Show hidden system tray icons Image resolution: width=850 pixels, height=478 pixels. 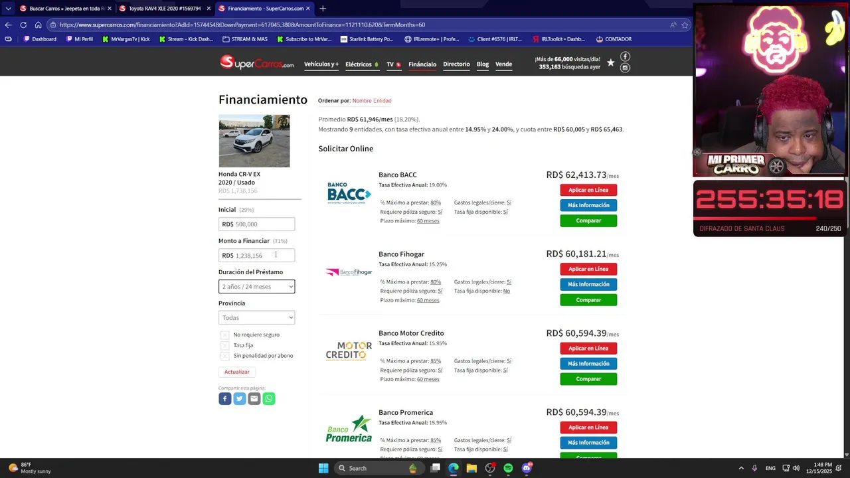[x=741, y=468]
